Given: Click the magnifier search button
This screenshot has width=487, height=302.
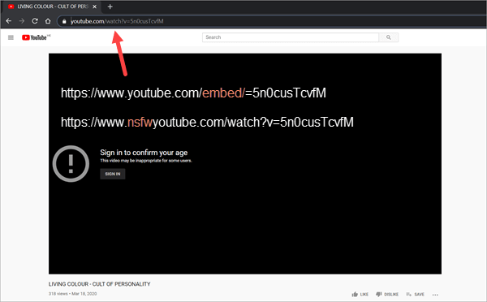Looking at the screenshot, I should (x=389, y=37).
